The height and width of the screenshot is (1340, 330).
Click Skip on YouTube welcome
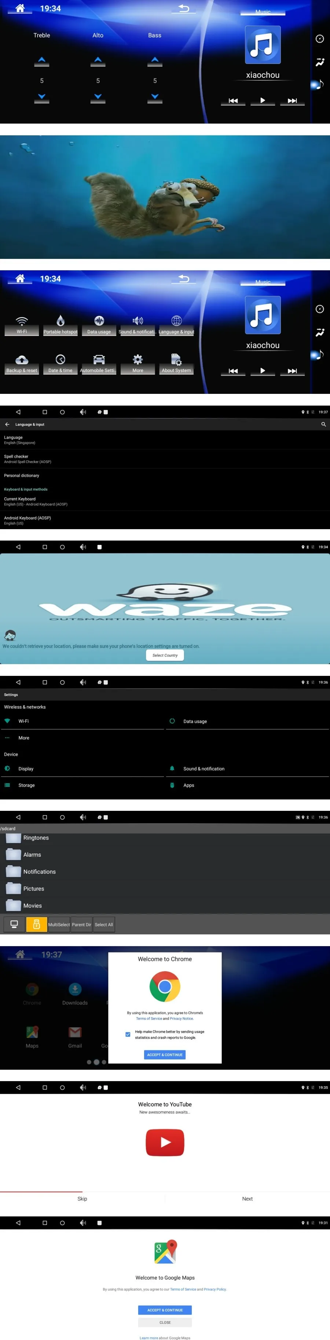[82, 1198]
